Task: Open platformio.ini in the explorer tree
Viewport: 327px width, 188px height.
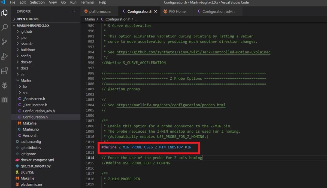Action: (x=31, y=184)
